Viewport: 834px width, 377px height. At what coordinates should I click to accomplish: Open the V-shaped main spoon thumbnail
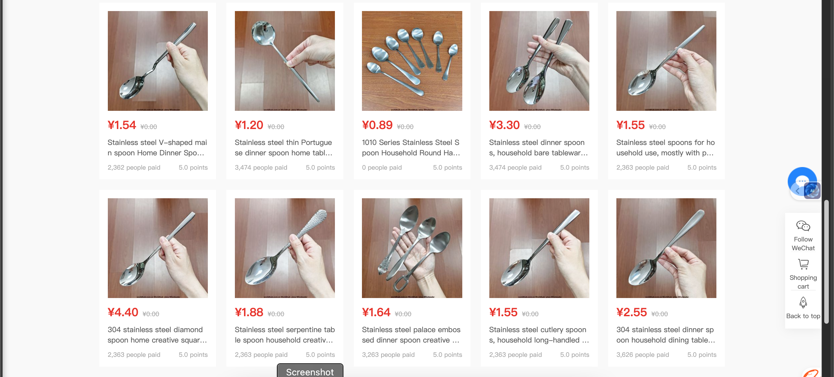click(x=158, y=61)
